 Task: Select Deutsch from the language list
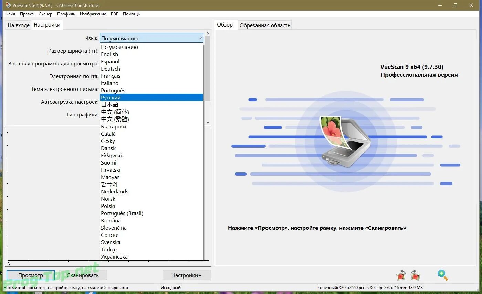[151, 69]
